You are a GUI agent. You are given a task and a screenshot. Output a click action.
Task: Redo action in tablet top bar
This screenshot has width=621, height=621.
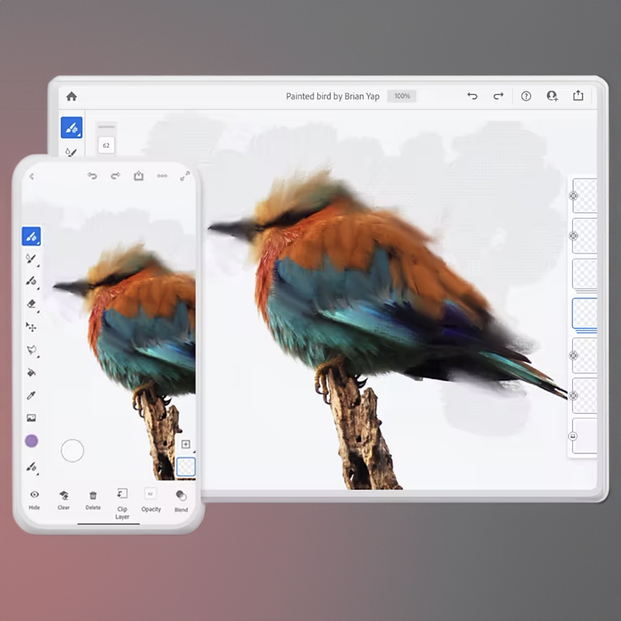[498, 96]
